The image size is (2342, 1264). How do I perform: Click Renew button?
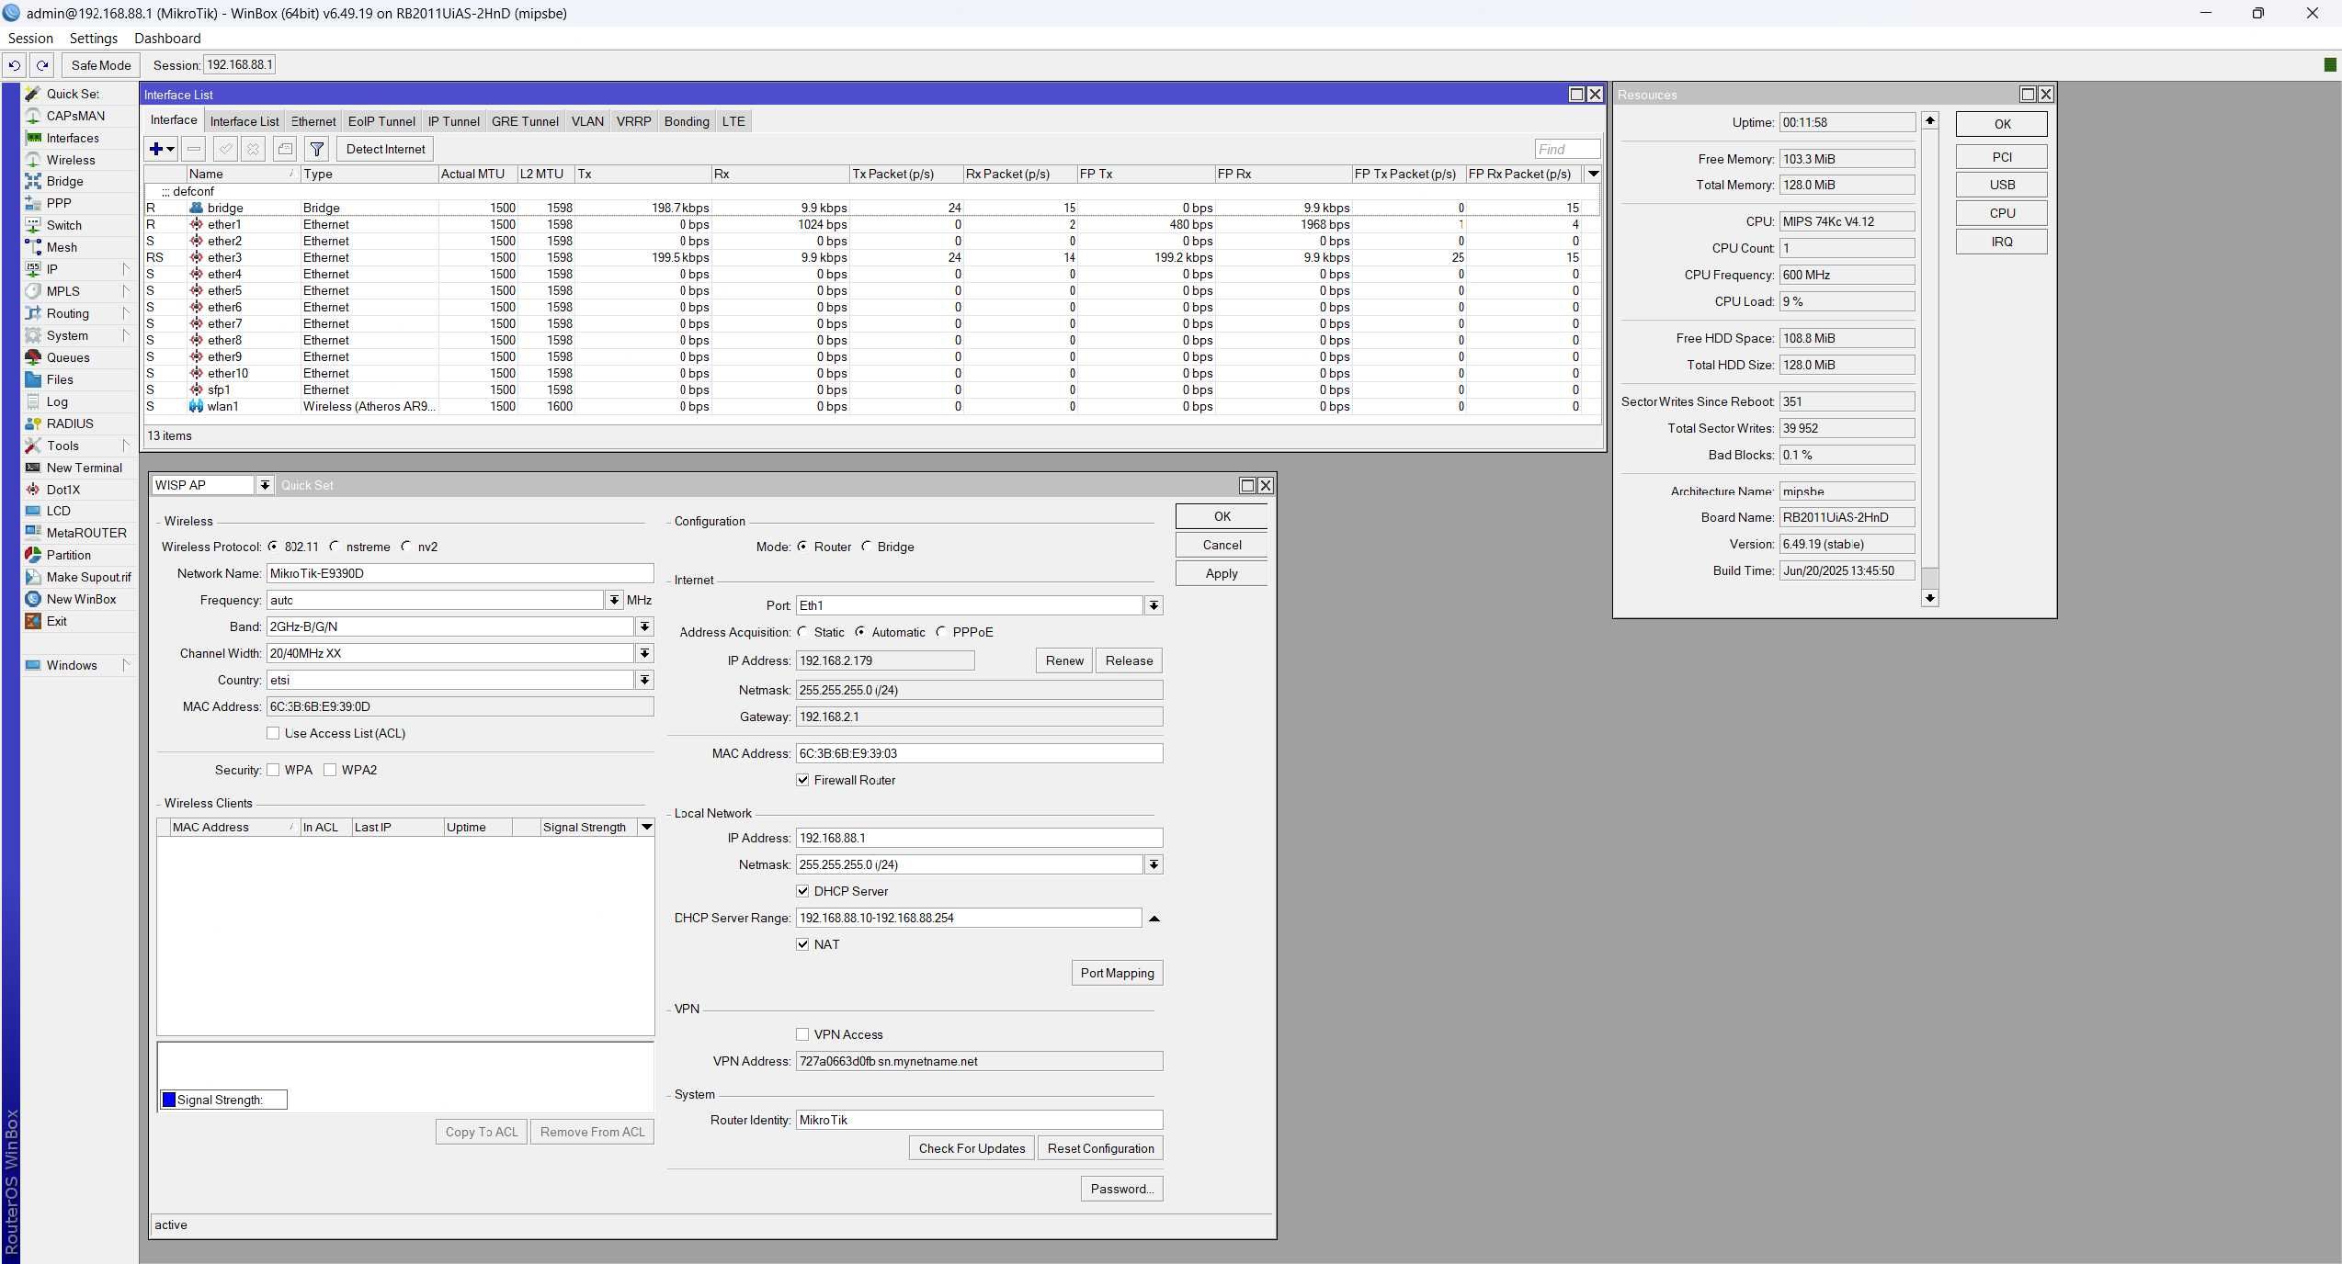[1064, 660]
